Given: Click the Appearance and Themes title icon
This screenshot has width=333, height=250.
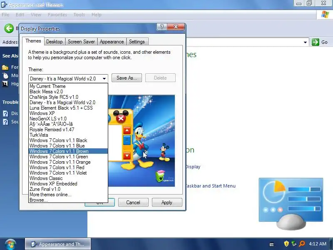Looking at the screenshot, I should (x=4, y=5).
